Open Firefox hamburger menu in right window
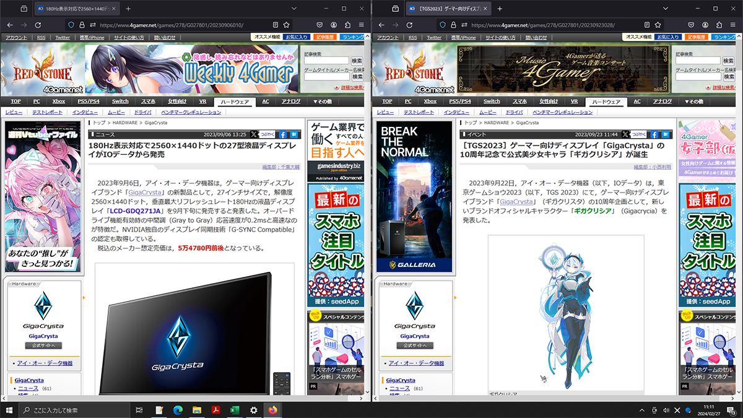Viewport: 743px width, 418px height. point(733,25)
